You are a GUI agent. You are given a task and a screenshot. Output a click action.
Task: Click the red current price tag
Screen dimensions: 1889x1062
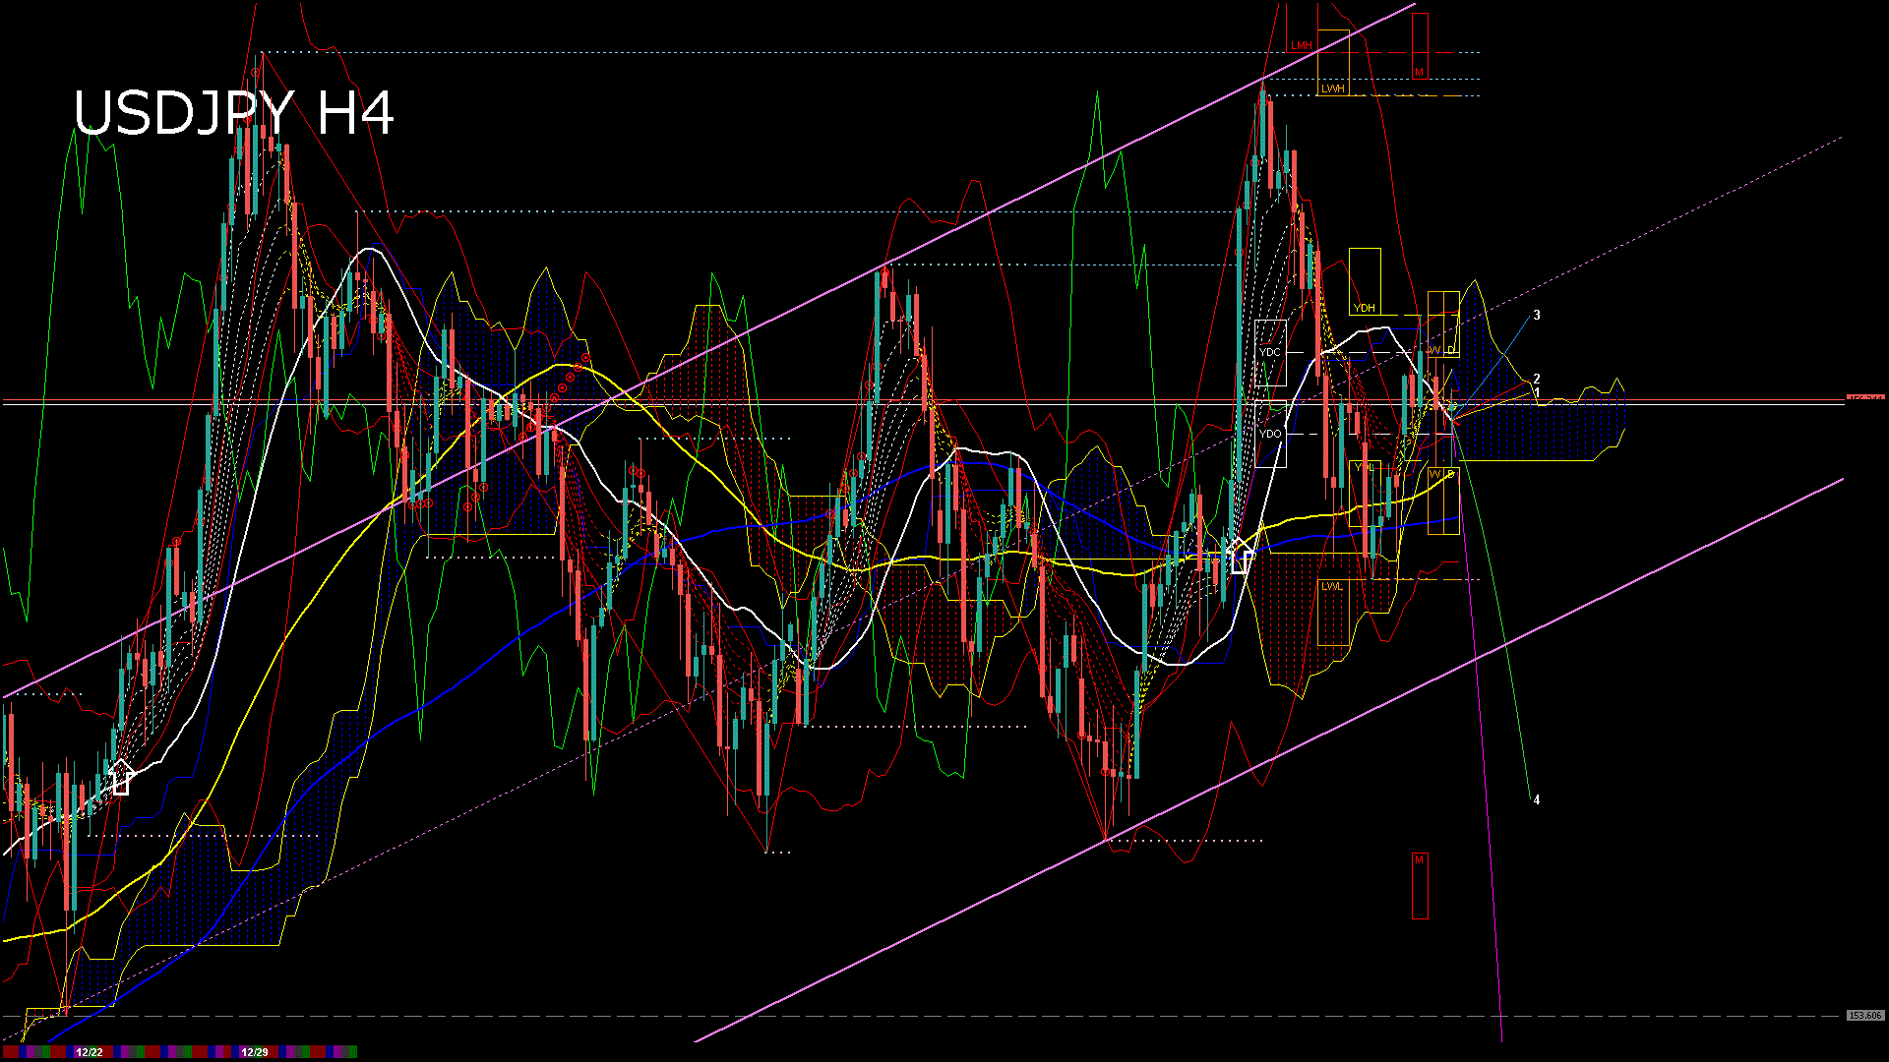pos(1864,398)
